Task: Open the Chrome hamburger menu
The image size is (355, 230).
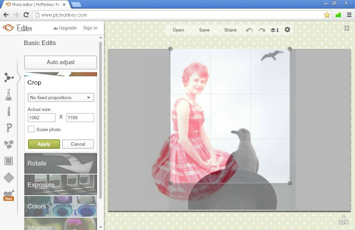Action: coord(349,15)
